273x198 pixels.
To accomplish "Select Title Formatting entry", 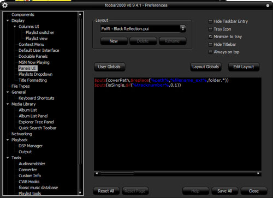I will point(33,80).
